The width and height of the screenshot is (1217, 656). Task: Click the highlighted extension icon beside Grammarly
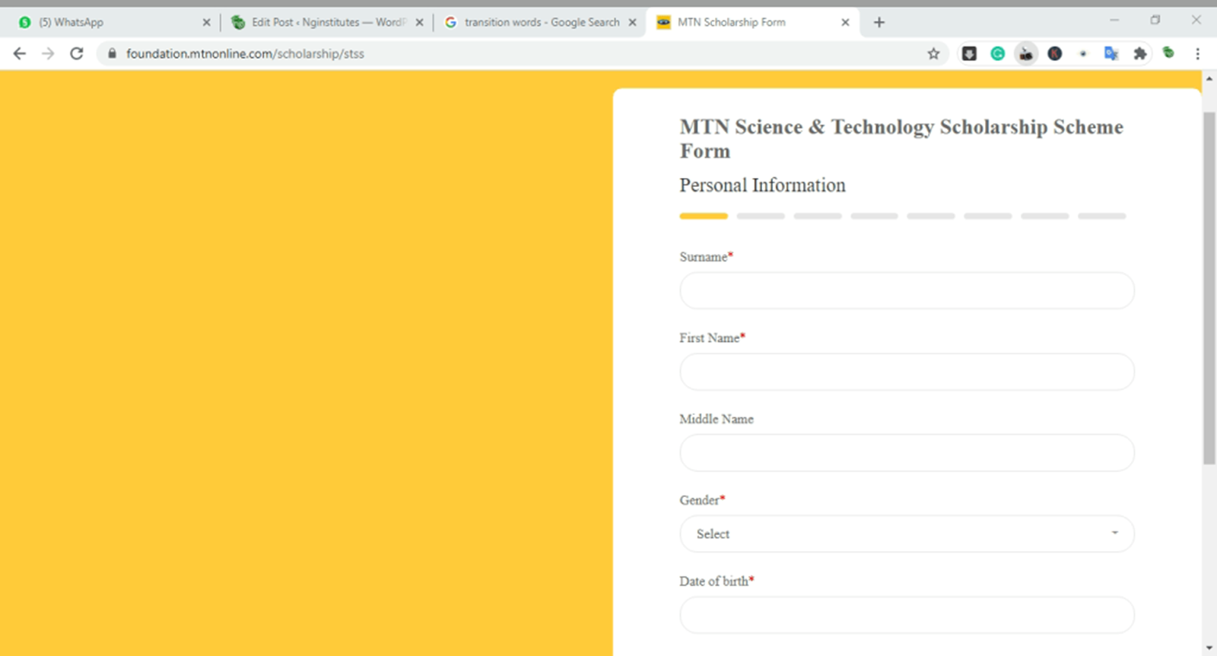[x=1026, y=53]
